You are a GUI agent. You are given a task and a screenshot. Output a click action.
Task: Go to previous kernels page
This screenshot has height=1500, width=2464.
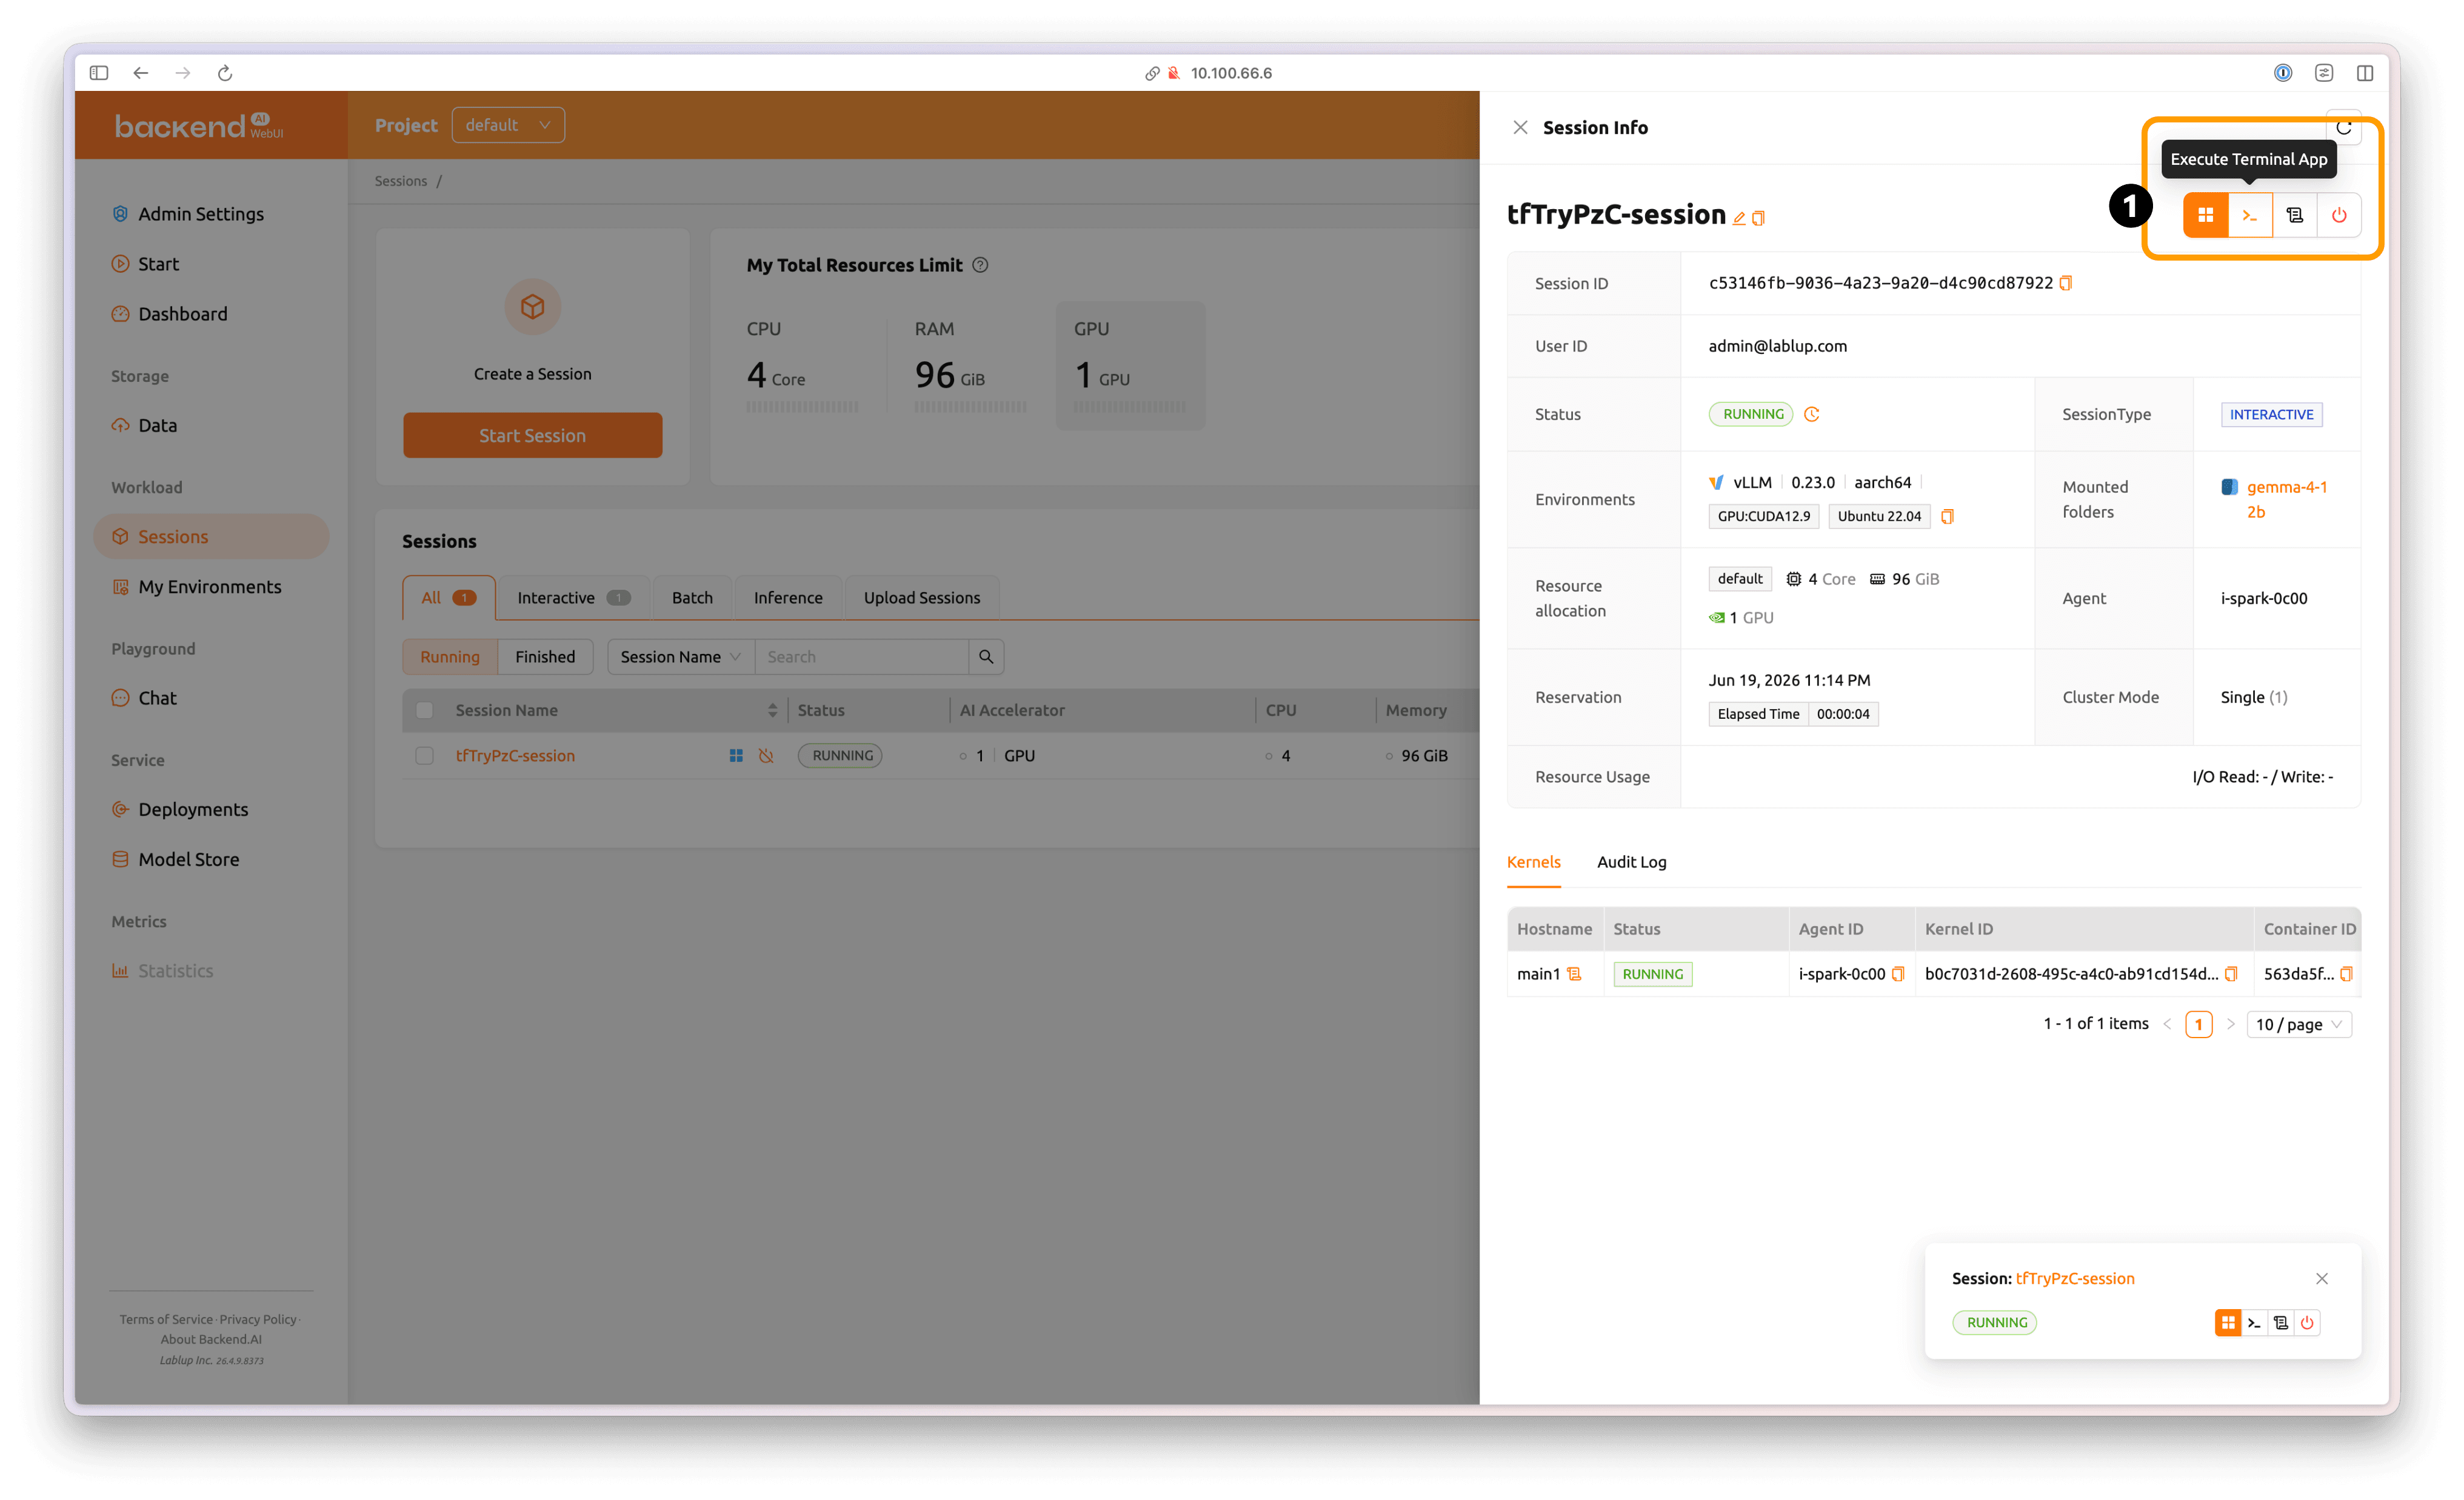2167,1024
